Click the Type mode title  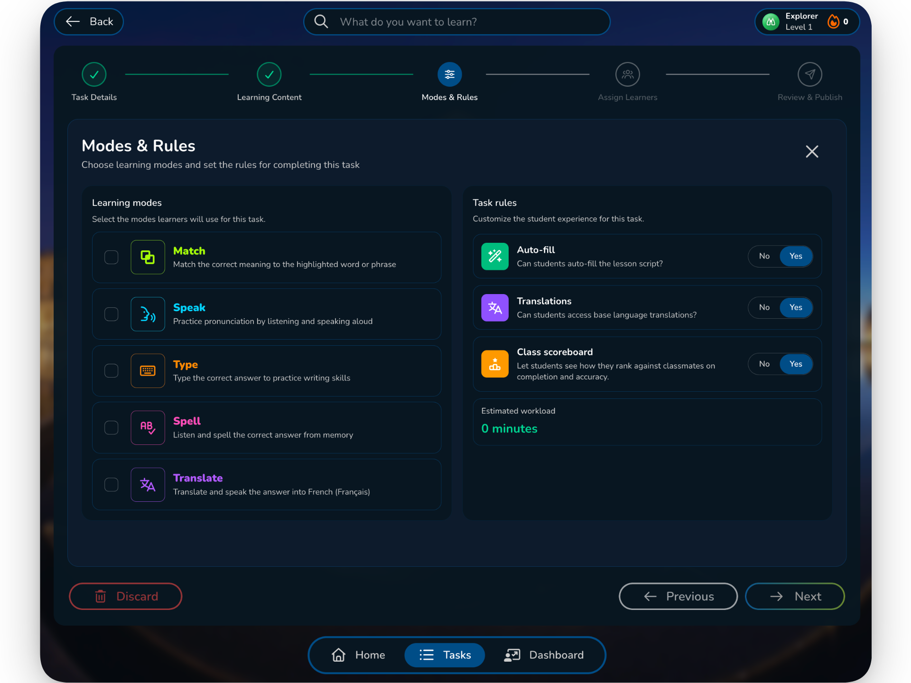[x=185, y=365]
